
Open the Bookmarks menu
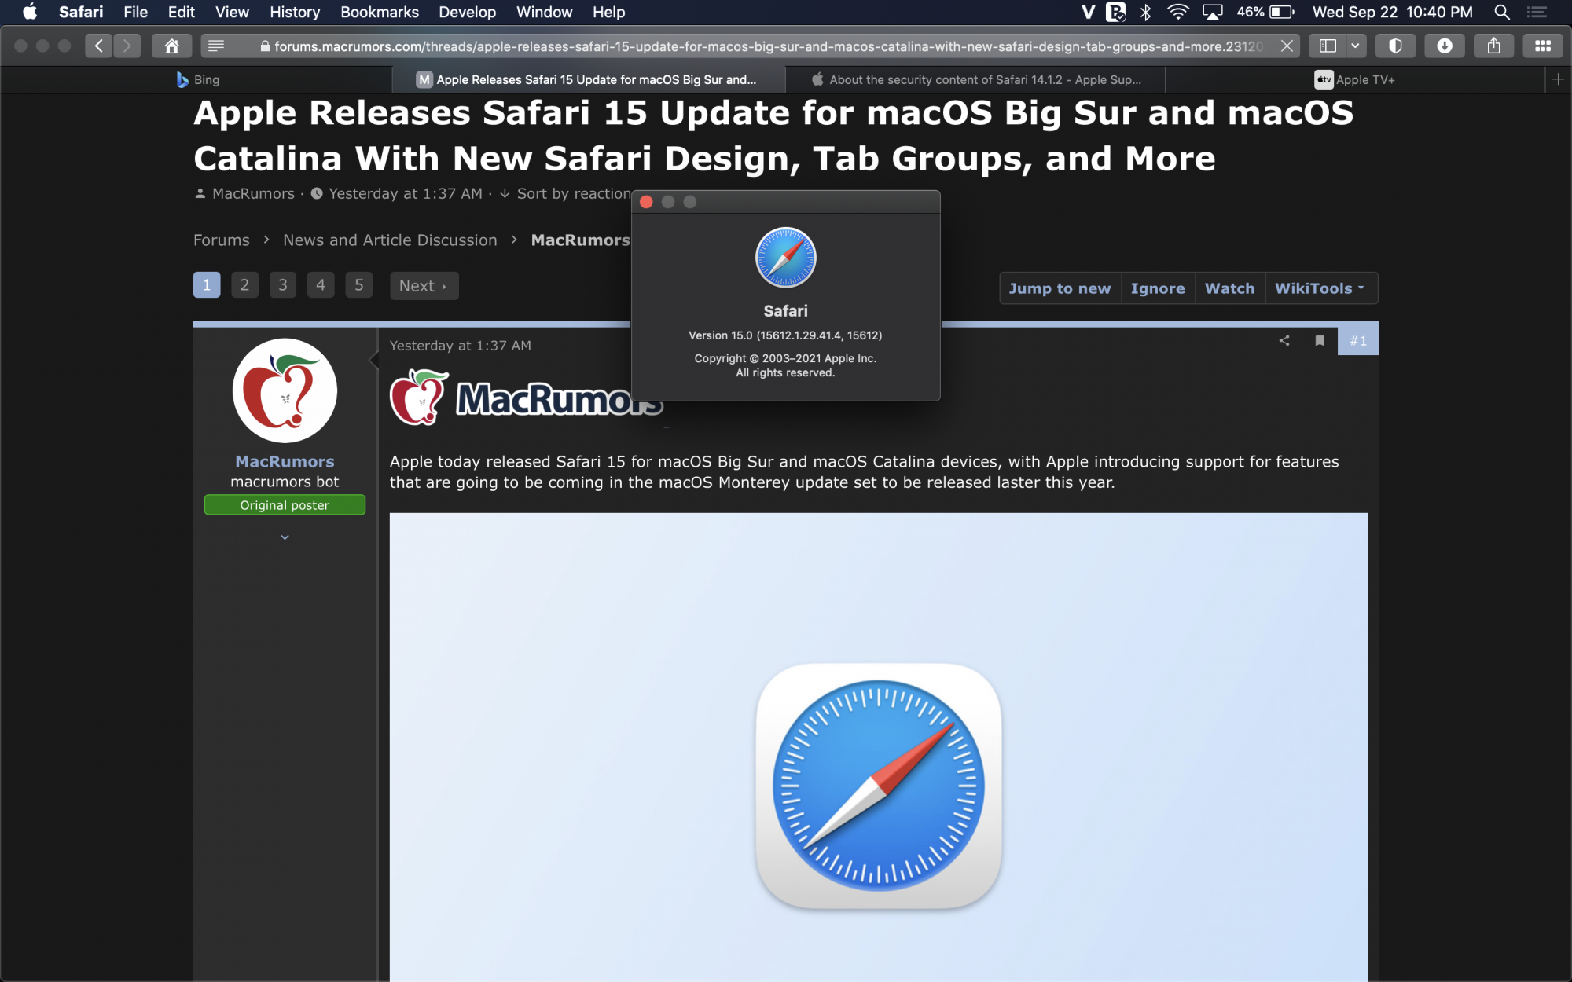(x=379, y=12)
